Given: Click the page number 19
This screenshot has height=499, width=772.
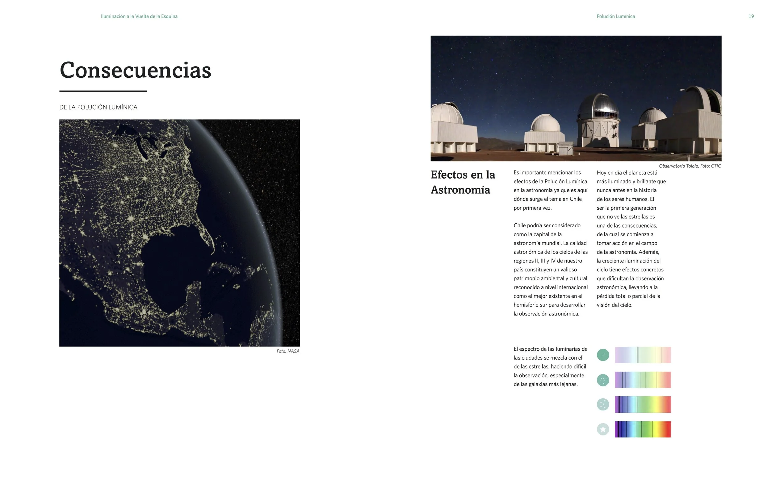Looking at the screenshot, I should (x=751, y=16).
